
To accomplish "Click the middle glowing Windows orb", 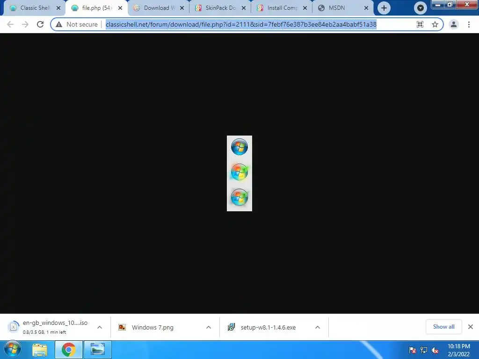I will [239, 172].
